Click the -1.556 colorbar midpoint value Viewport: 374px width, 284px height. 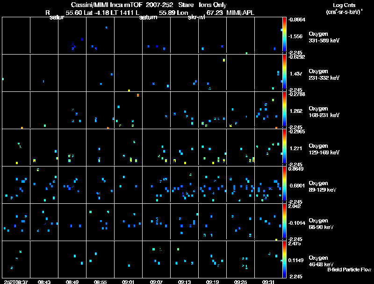(295, 36)
